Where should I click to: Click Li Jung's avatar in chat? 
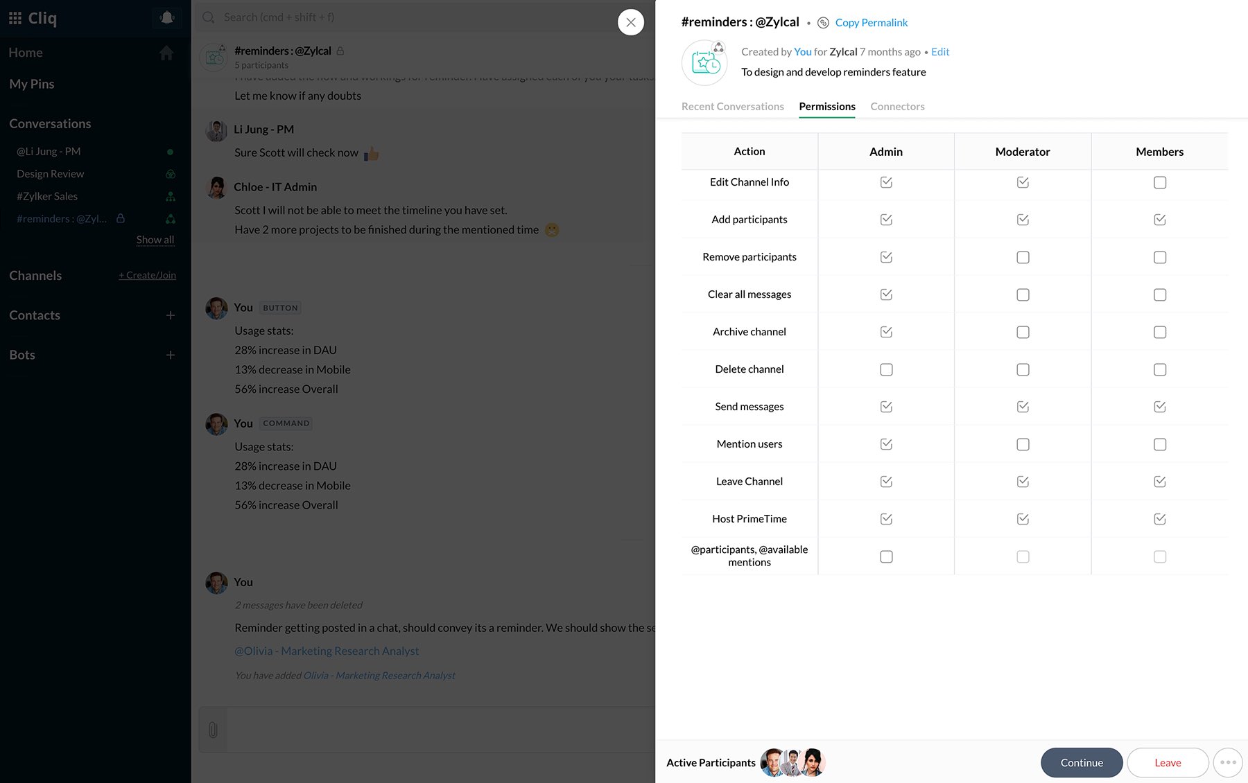click(x=216, y=130)
